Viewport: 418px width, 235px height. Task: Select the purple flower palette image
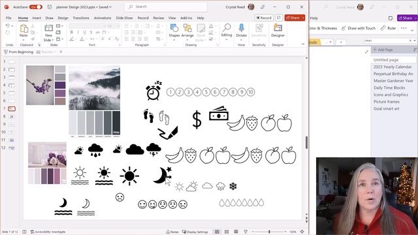[x=46, y=86]
